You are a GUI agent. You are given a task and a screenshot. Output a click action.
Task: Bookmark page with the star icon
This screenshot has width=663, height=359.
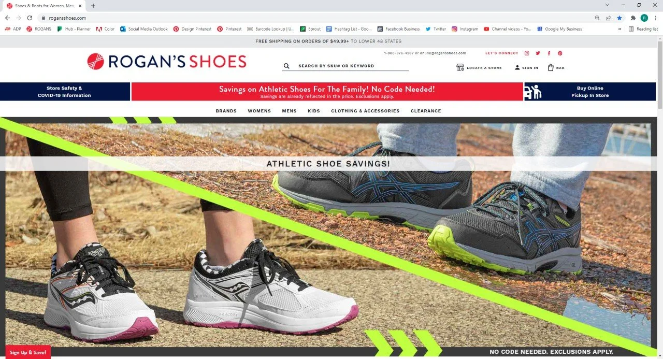coord(619,18)
